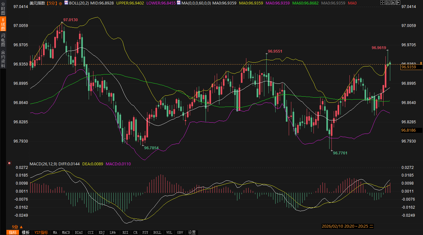The image size is (423, 235).
Task: Click the red dot icon above MACD panel
Action: tap(9, 163)
